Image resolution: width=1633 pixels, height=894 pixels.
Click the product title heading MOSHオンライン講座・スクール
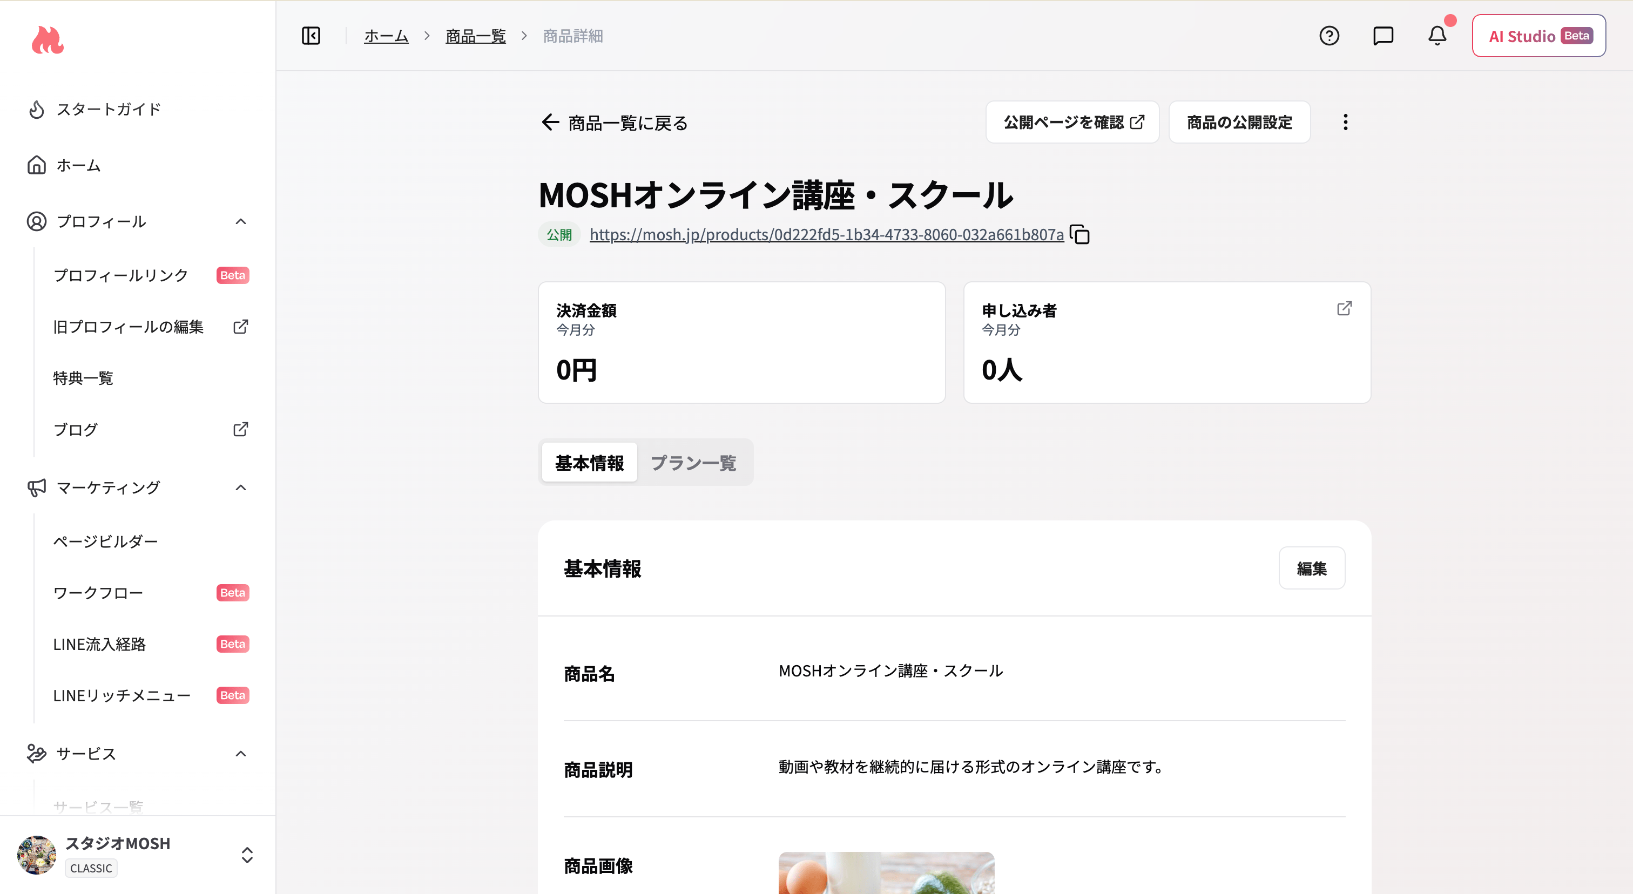click(x=776, y=194)
